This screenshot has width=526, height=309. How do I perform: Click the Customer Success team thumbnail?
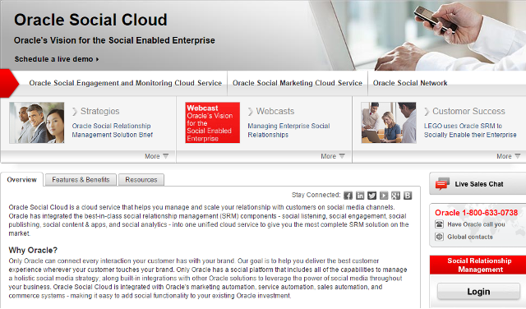point(389,122)
